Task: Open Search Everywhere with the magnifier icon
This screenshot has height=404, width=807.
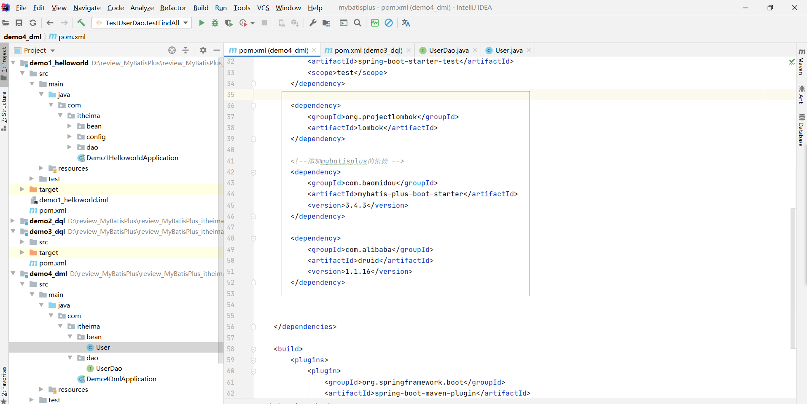Action: tap(358, 23)
